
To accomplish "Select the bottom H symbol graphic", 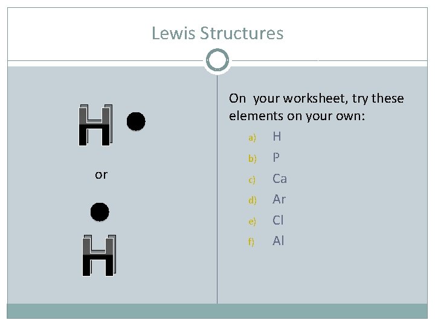I will click(99, 255).
